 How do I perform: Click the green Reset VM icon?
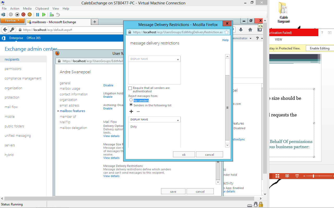pyautogui.click(x=44, y=15)
